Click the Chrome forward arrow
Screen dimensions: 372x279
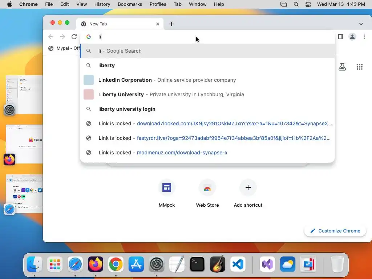(62, 37)
